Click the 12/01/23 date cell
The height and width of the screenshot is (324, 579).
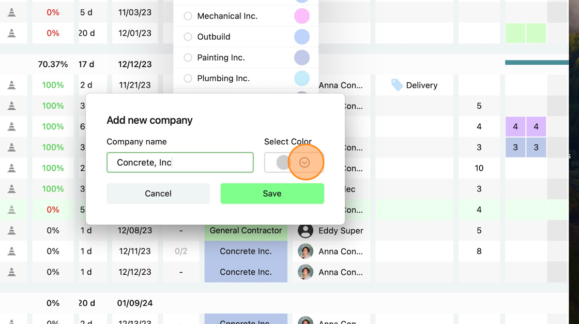point(135,33)
